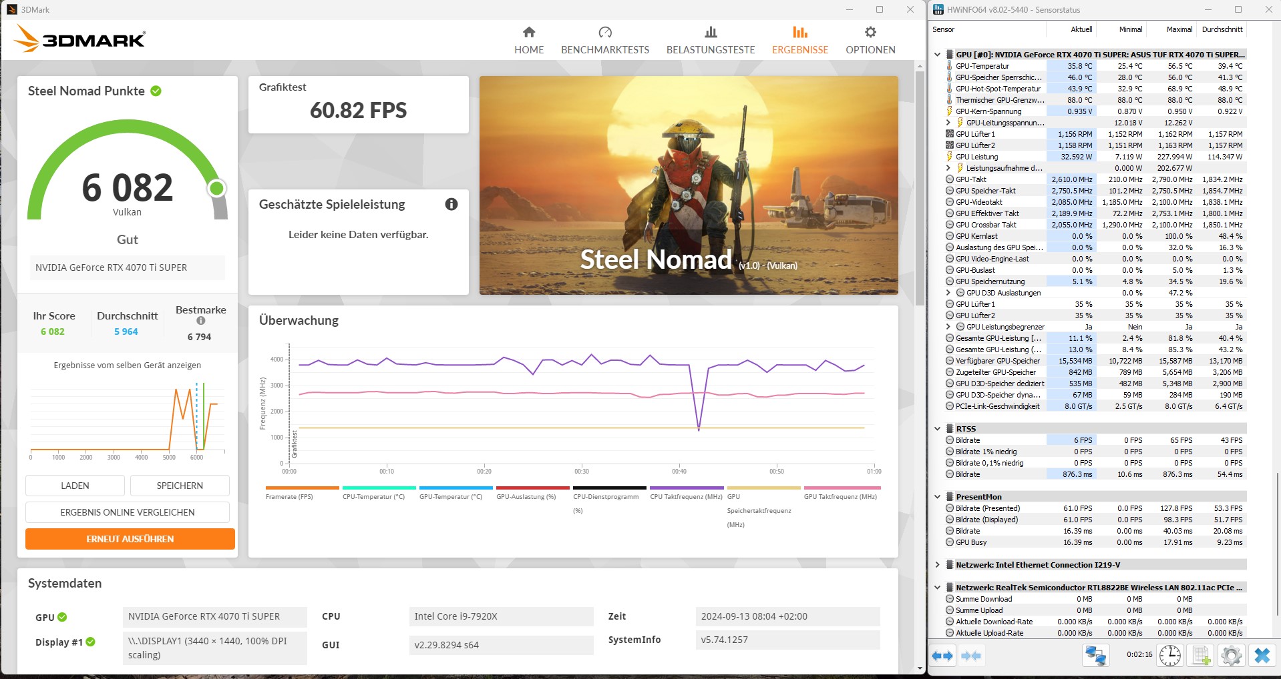This screenshot has width=1281, height=679.
Task: Select the ERGEBNISSE tab
Action: click(x=800, y=40)
